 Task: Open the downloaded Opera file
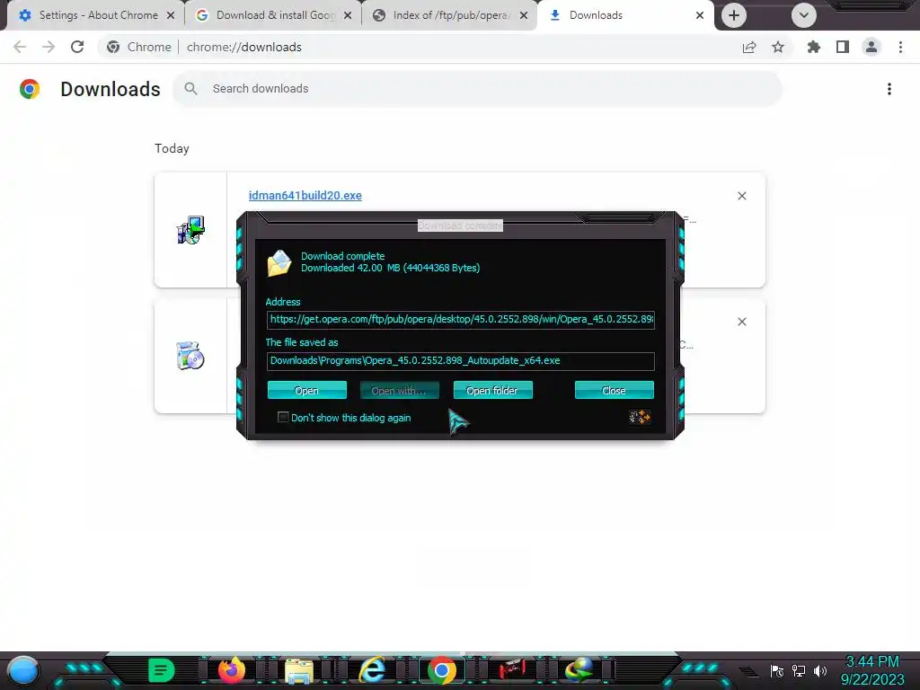pyautogui.click(x=307, y=390)
